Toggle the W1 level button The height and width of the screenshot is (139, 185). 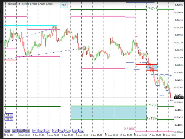coord(14,131)
